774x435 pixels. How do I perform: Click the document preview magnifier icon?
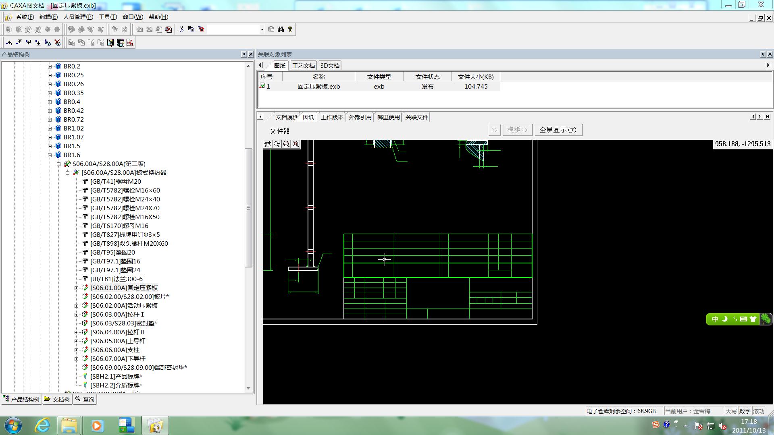pyautogui.click(x=110, y=43)
